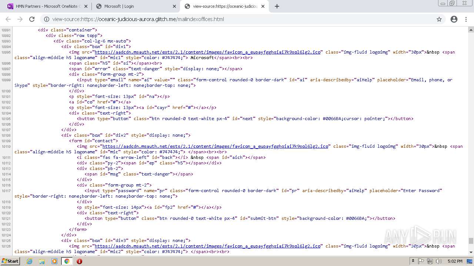Viewport: 474px width, 266px height.
Task: Launch Internet Explorer from taskbar
Action: pos(29,261)
